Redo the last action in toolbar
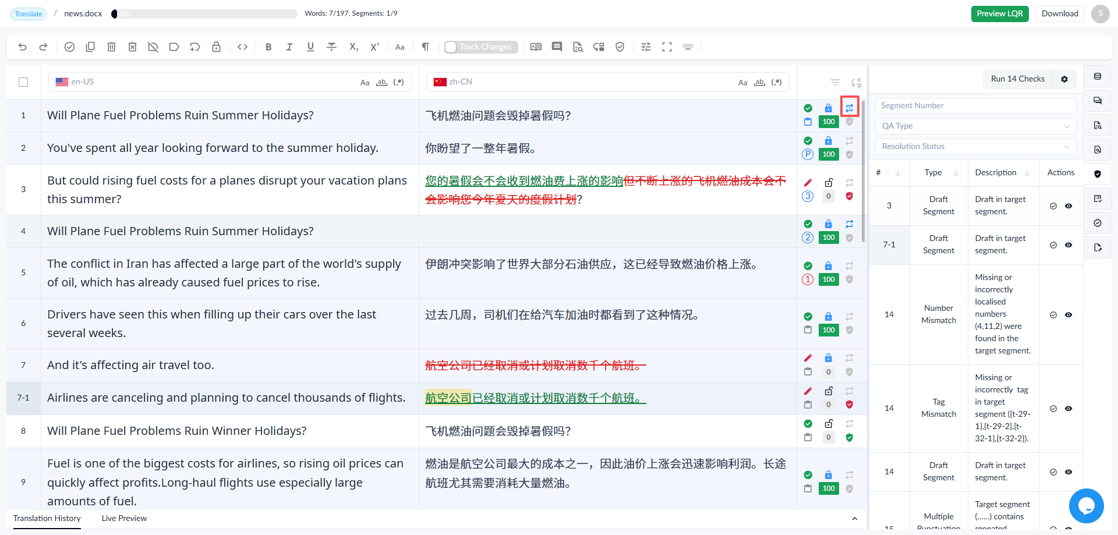Viewport: 1118px width, 535px height. [43, 47]
